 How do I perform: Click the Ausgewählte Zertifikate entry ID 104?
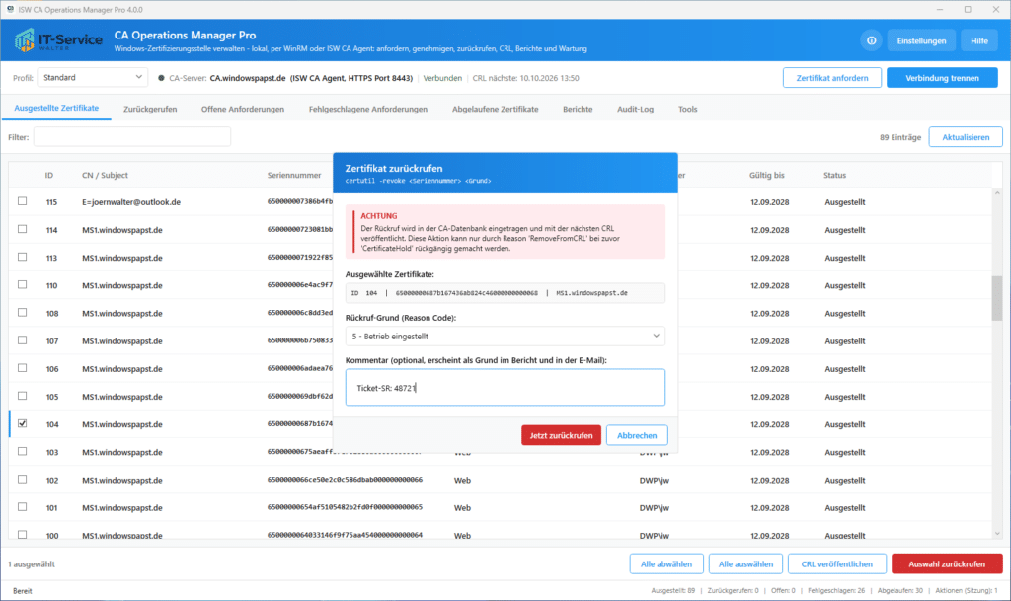(x=505, y=293)
